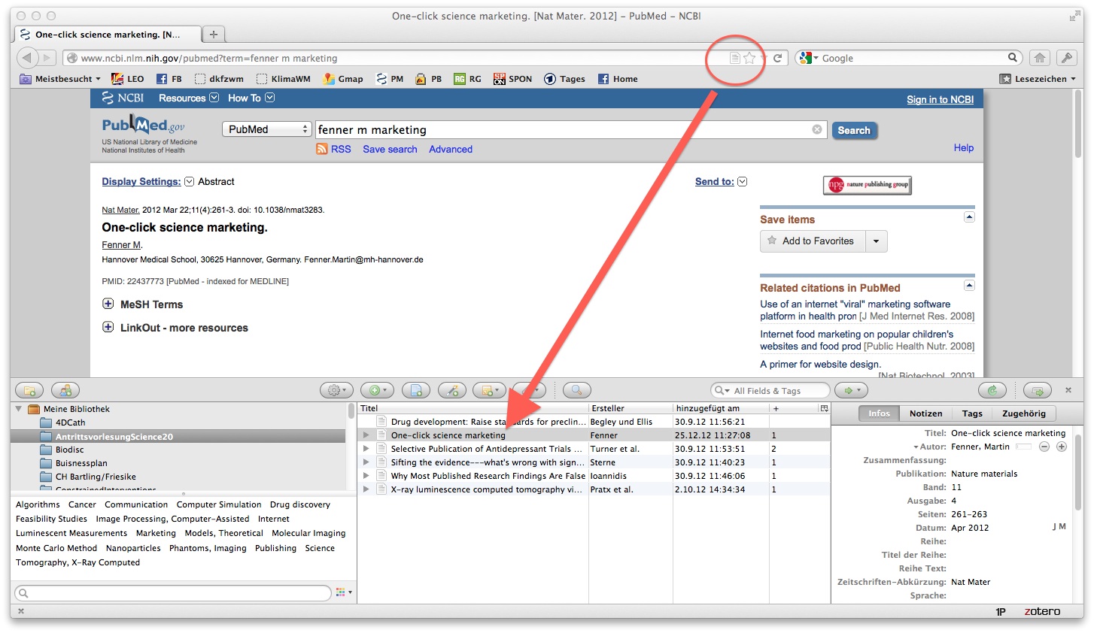Bookmark page with the star icon

[749, 58]
